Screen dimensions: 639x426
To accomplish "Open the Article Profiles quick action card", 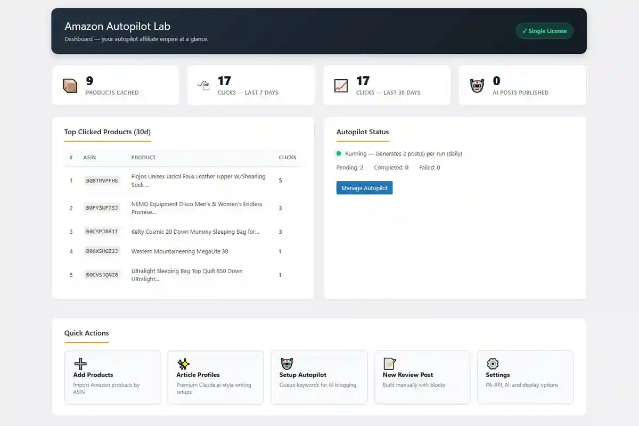I will click(216, 377).
